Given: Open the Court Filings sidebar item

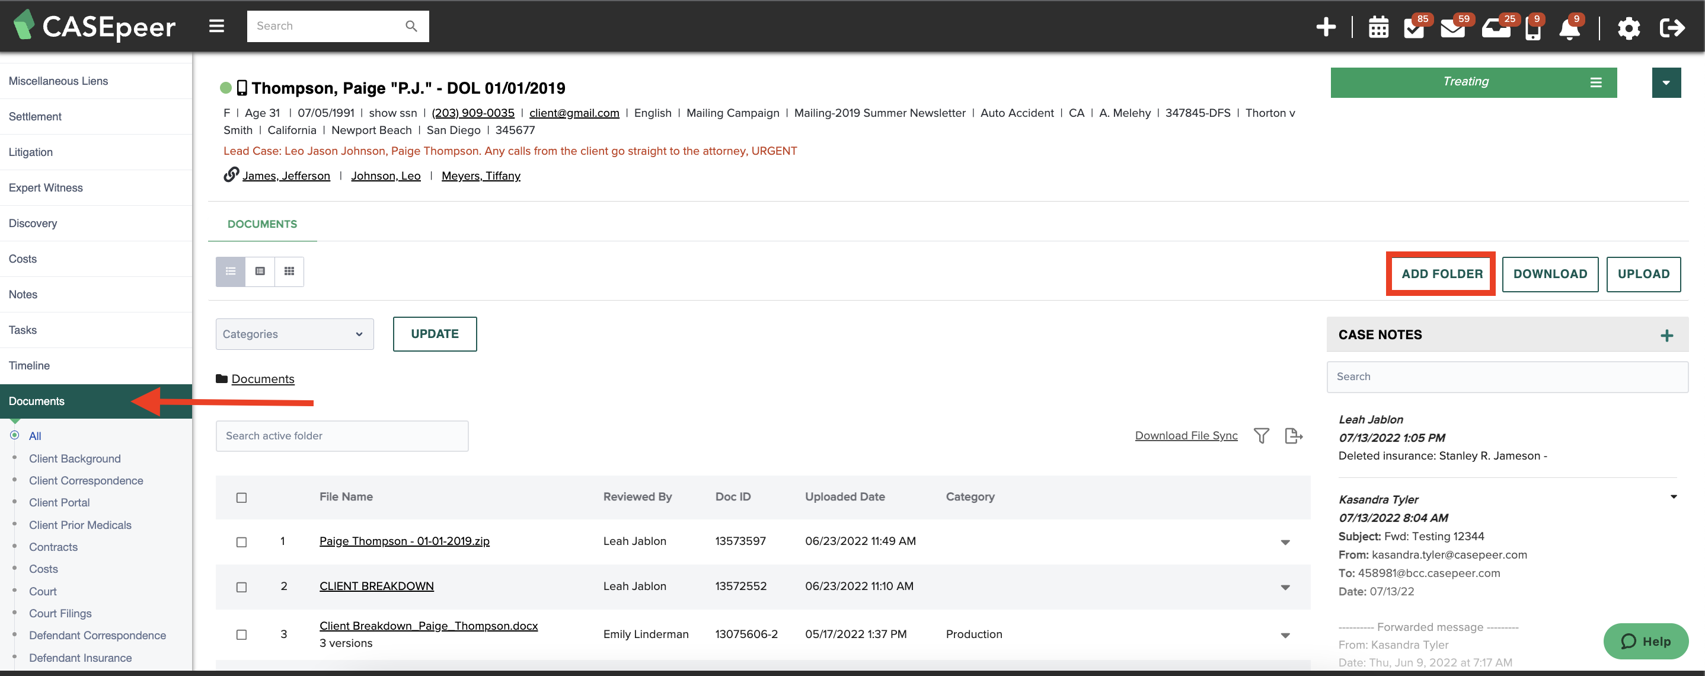Looking at the screenshot, I should click(60, 613).
